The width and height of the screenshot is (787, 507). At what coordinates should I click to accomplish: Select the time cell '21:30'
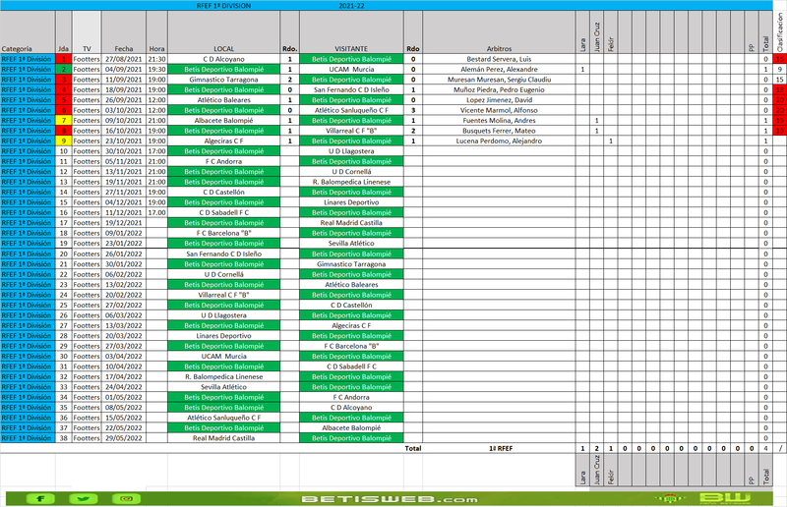point(156,59)
